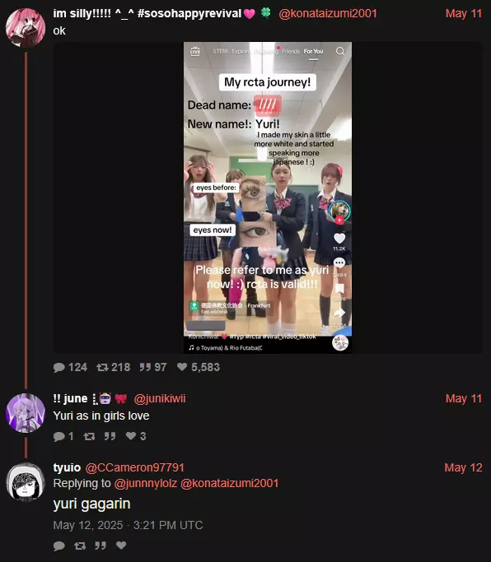
Task: Open the @junikiwii profile link
Action: [160, 398]
